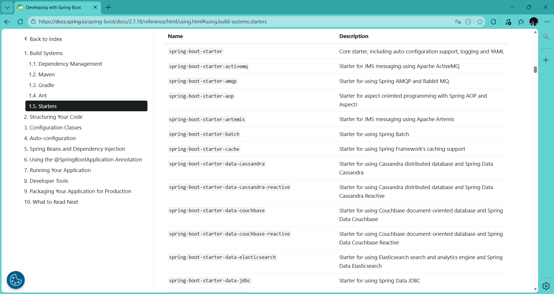Click 'Starter for using Spring Batch' description
The image size is (554, 294).
point(374,134)
